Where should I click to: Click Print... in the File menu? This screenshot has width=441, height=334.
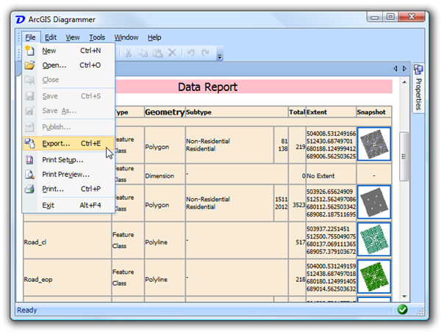(x=53, y=189)
